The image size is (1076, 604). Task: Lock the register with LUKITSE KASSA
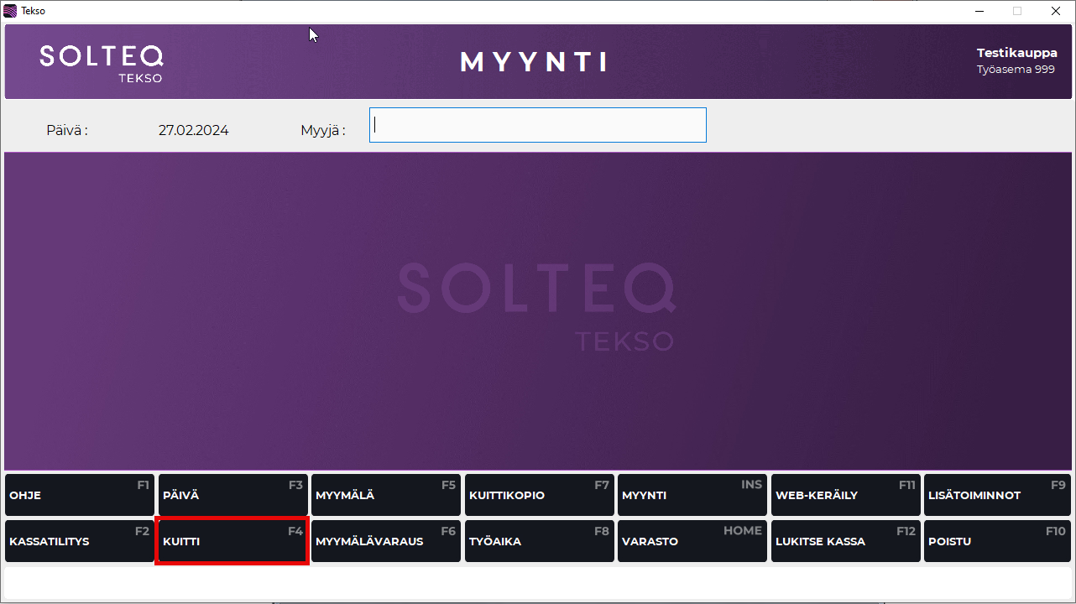point(845,541)
